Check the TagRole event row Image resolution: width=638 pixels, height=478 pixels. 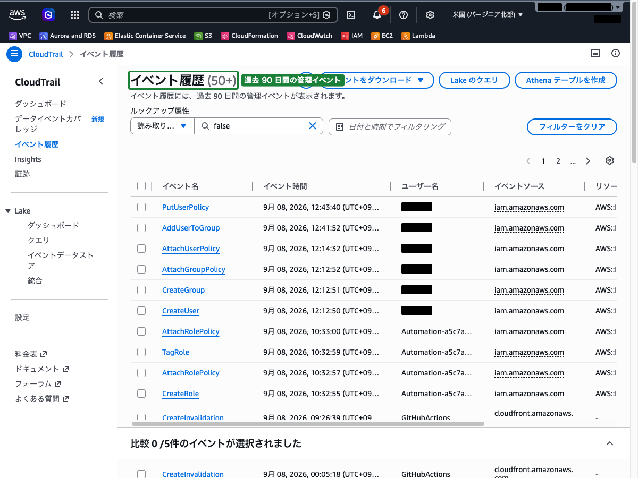(141, 352)
